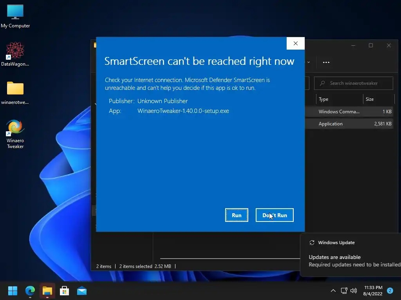Viewport: 401px width, 300px height.
Task: Close the File Explorer window
Action: click(x=389, y=45)
